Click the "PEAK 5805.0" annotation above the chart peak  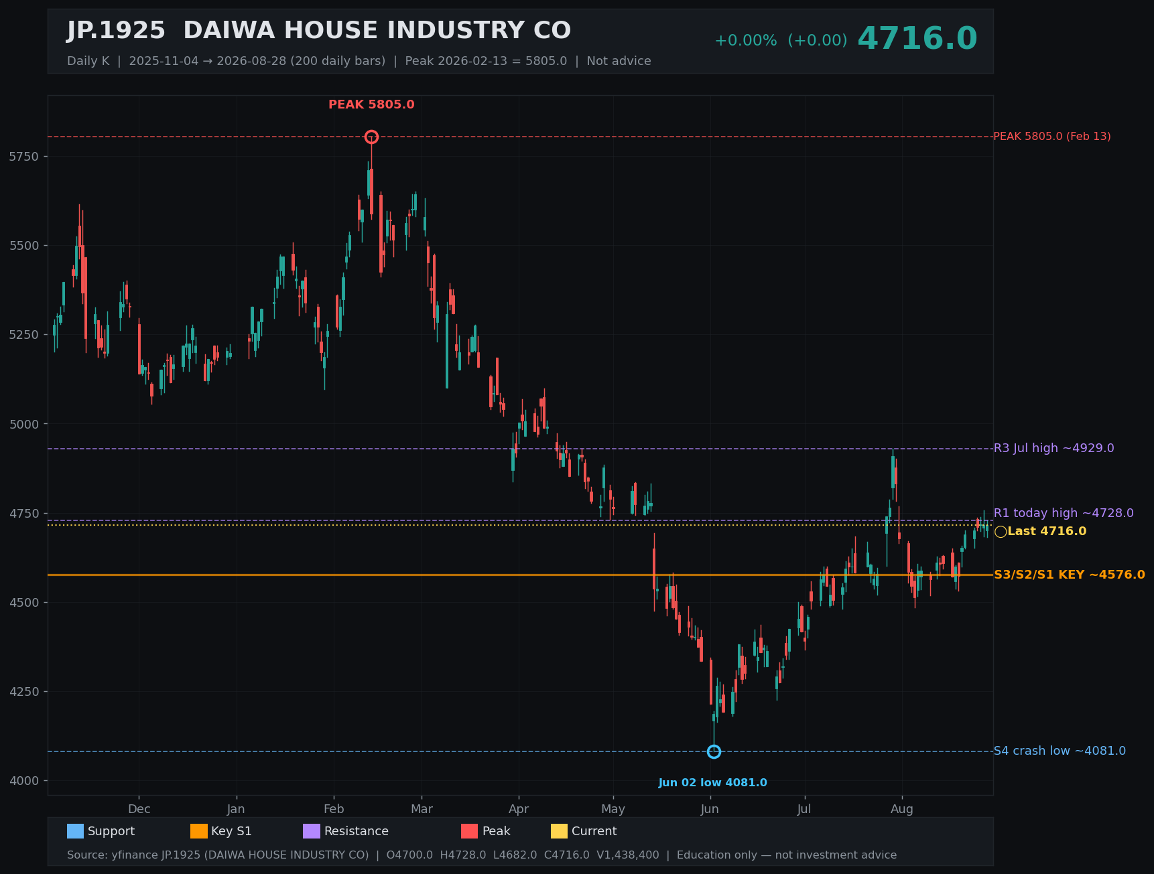371,104
